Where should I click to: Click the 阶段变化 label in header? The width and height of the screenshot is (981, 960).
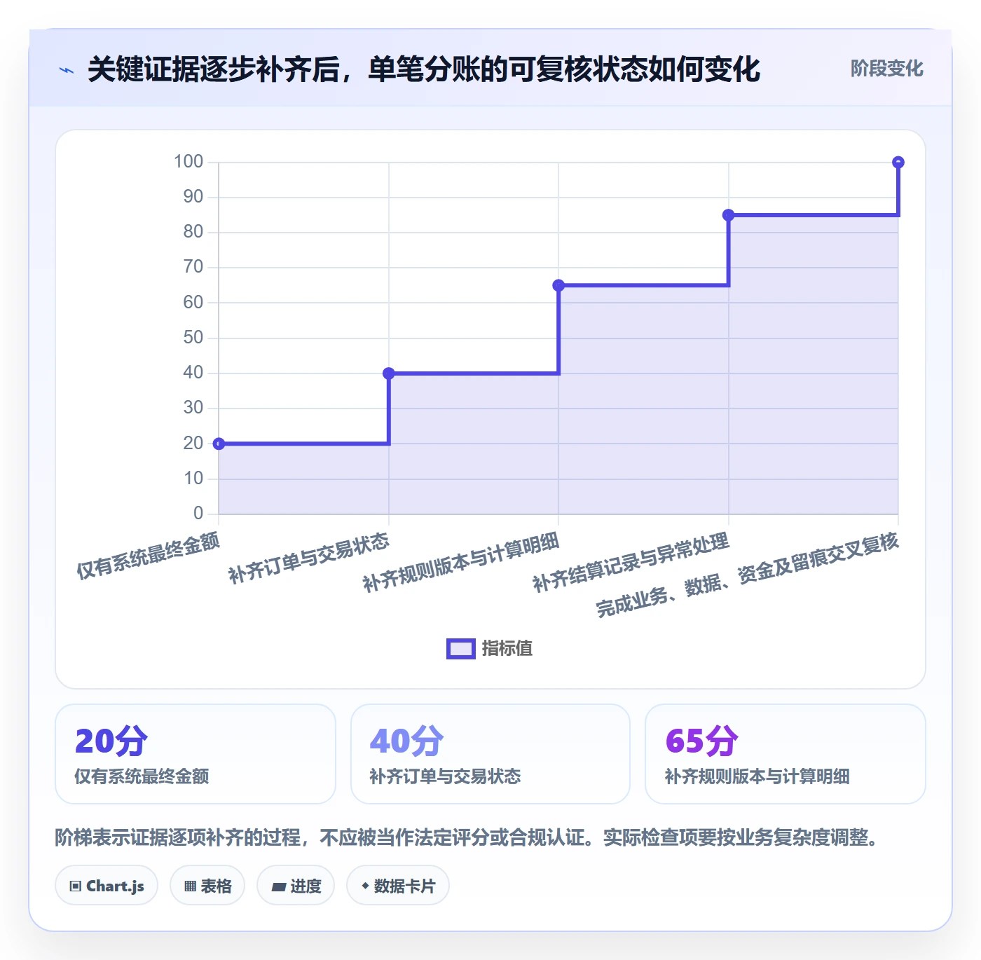click(x=886, y=69)
